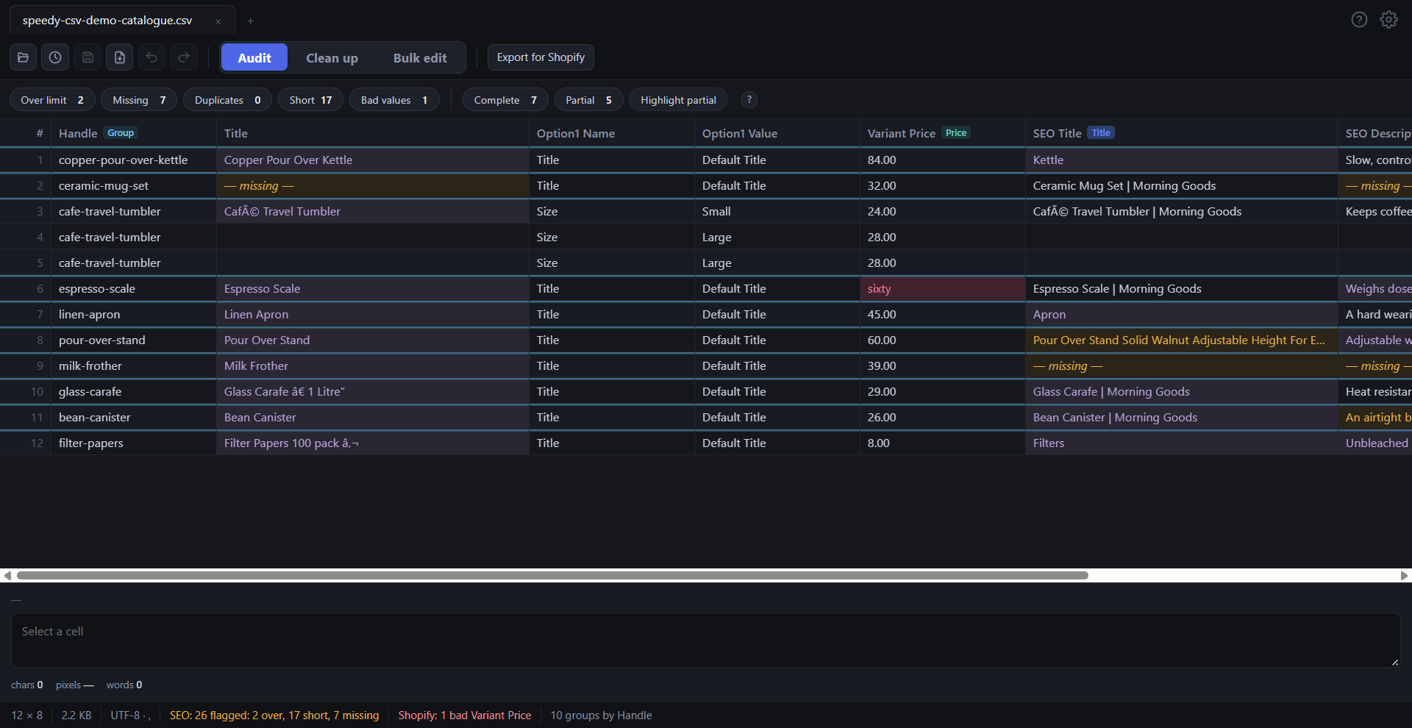Select the 'CafÃ© Travel Tumbler' title cell
Image resolution: width=1412 pixels, height=728 pixels.
pyautogui.click(x=372, y=212)
